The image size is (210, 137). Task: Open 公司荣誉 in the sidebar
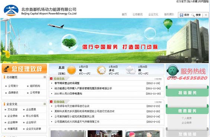click(35, 93)
